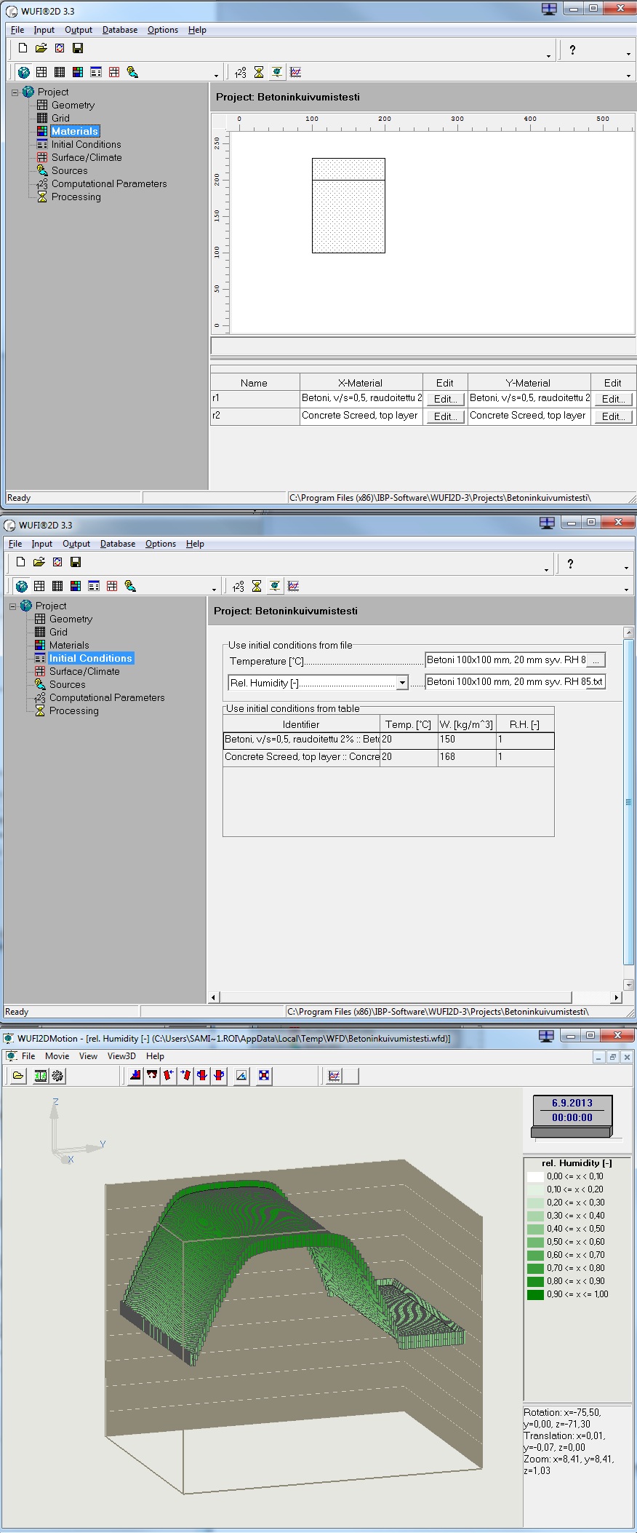
Task: Open the gear settings icon in WUFI2DMotion
Action: [x=57, y=1076]
